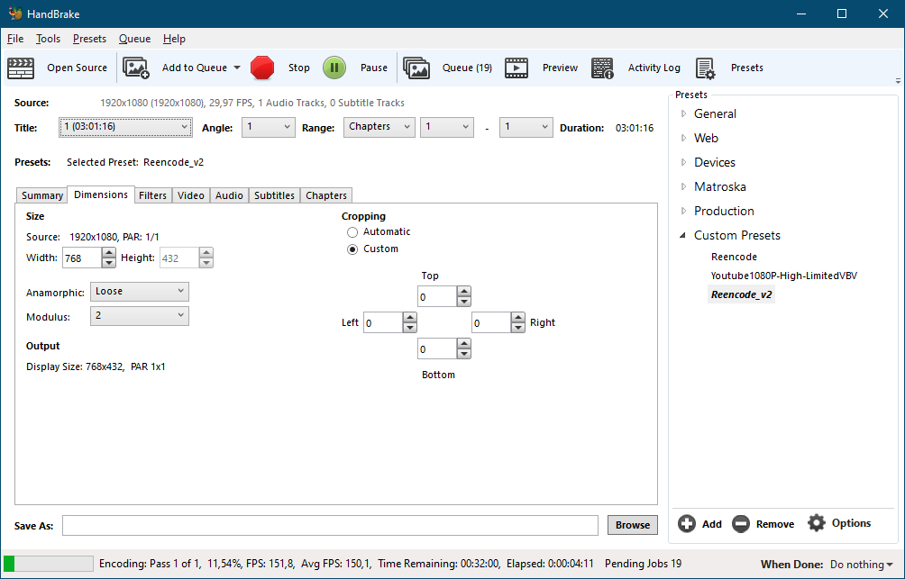Decrease the Right crop value
This screenshot has height=579, width=905.
point(518,328)
